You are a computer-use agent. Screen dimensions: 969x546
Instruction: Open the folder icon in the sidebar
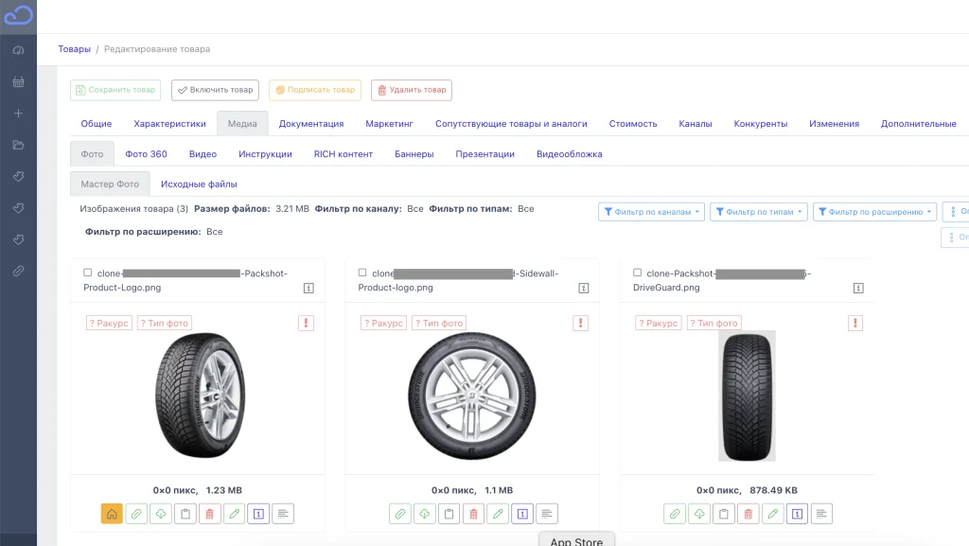[x=19, y=145]
